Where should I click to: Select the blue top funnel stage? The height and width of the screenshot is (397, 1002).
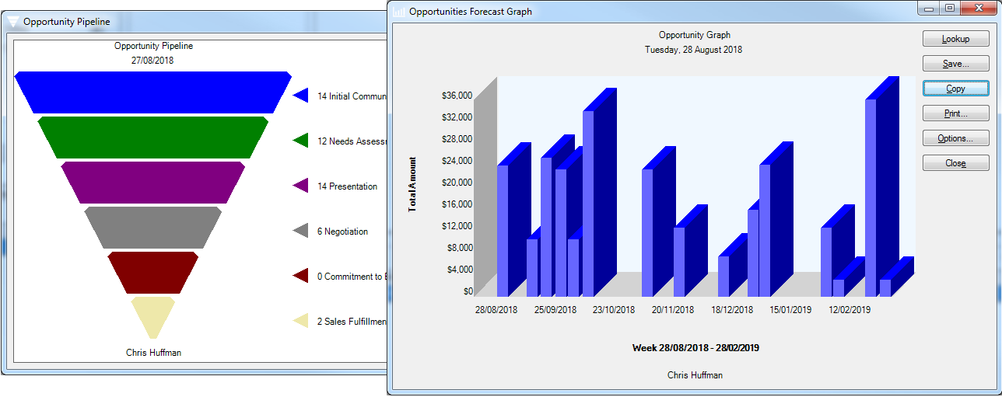click(152, 92)
